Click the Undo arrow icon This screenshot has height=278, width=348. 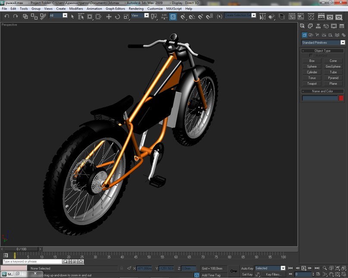(7, 16)
